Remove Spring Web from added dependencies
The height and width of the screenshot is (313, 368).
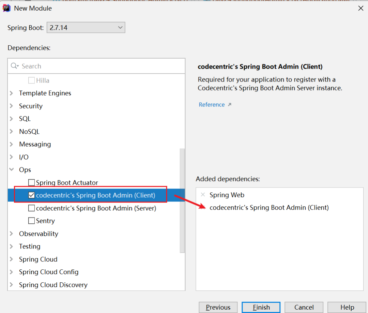tap(203, 195)
